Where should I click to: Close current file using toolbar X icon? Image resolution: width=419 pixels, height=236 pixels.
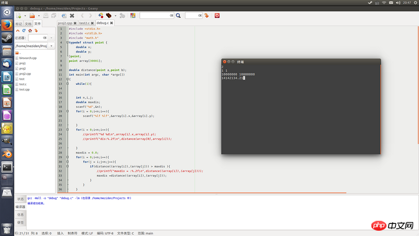72,16
